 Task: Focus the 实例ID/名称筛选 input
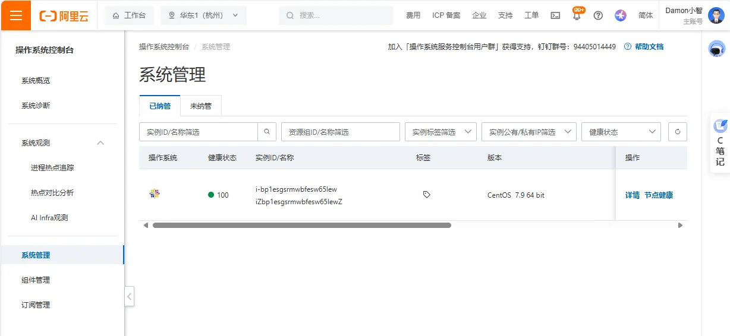(x=199, y=132)
